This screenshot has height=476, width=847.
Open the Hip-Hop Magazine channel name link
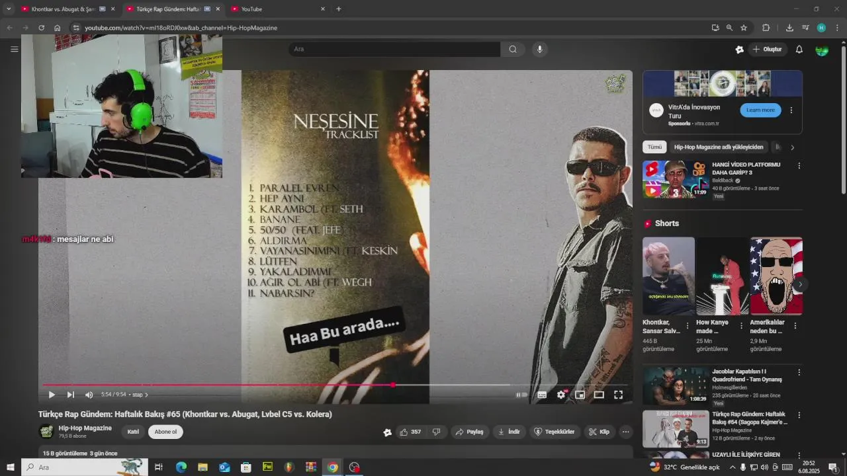tap(85, 428)
